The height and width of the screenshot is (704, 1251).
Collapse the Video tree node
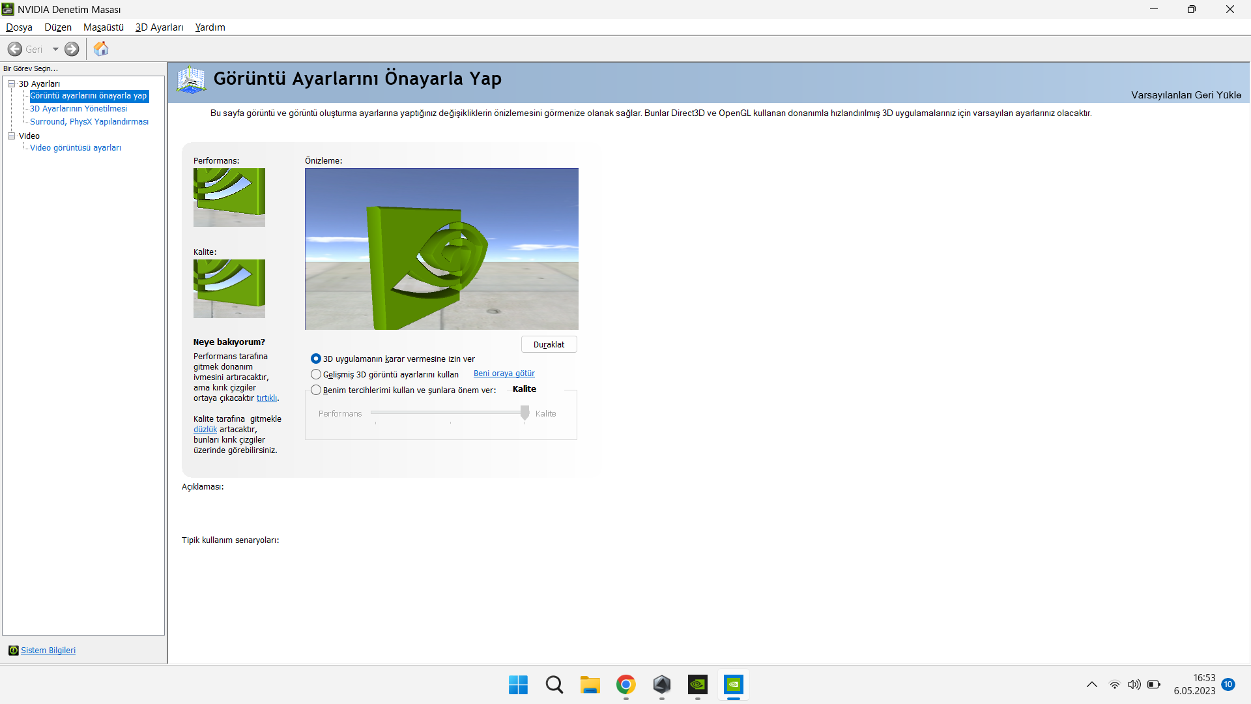[x=11, y=136]
